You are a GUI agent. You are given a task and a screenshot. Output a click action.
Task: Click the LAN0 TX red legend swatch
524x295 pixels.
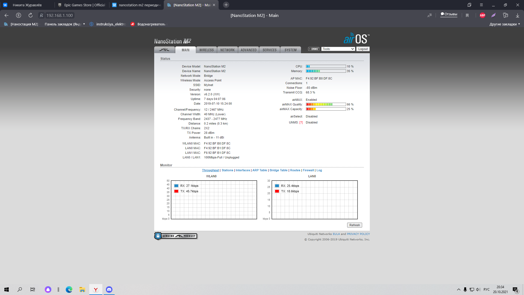click(277, 191)
